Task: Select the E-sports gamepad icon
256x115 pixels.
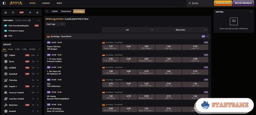Action: click(6, 86)
